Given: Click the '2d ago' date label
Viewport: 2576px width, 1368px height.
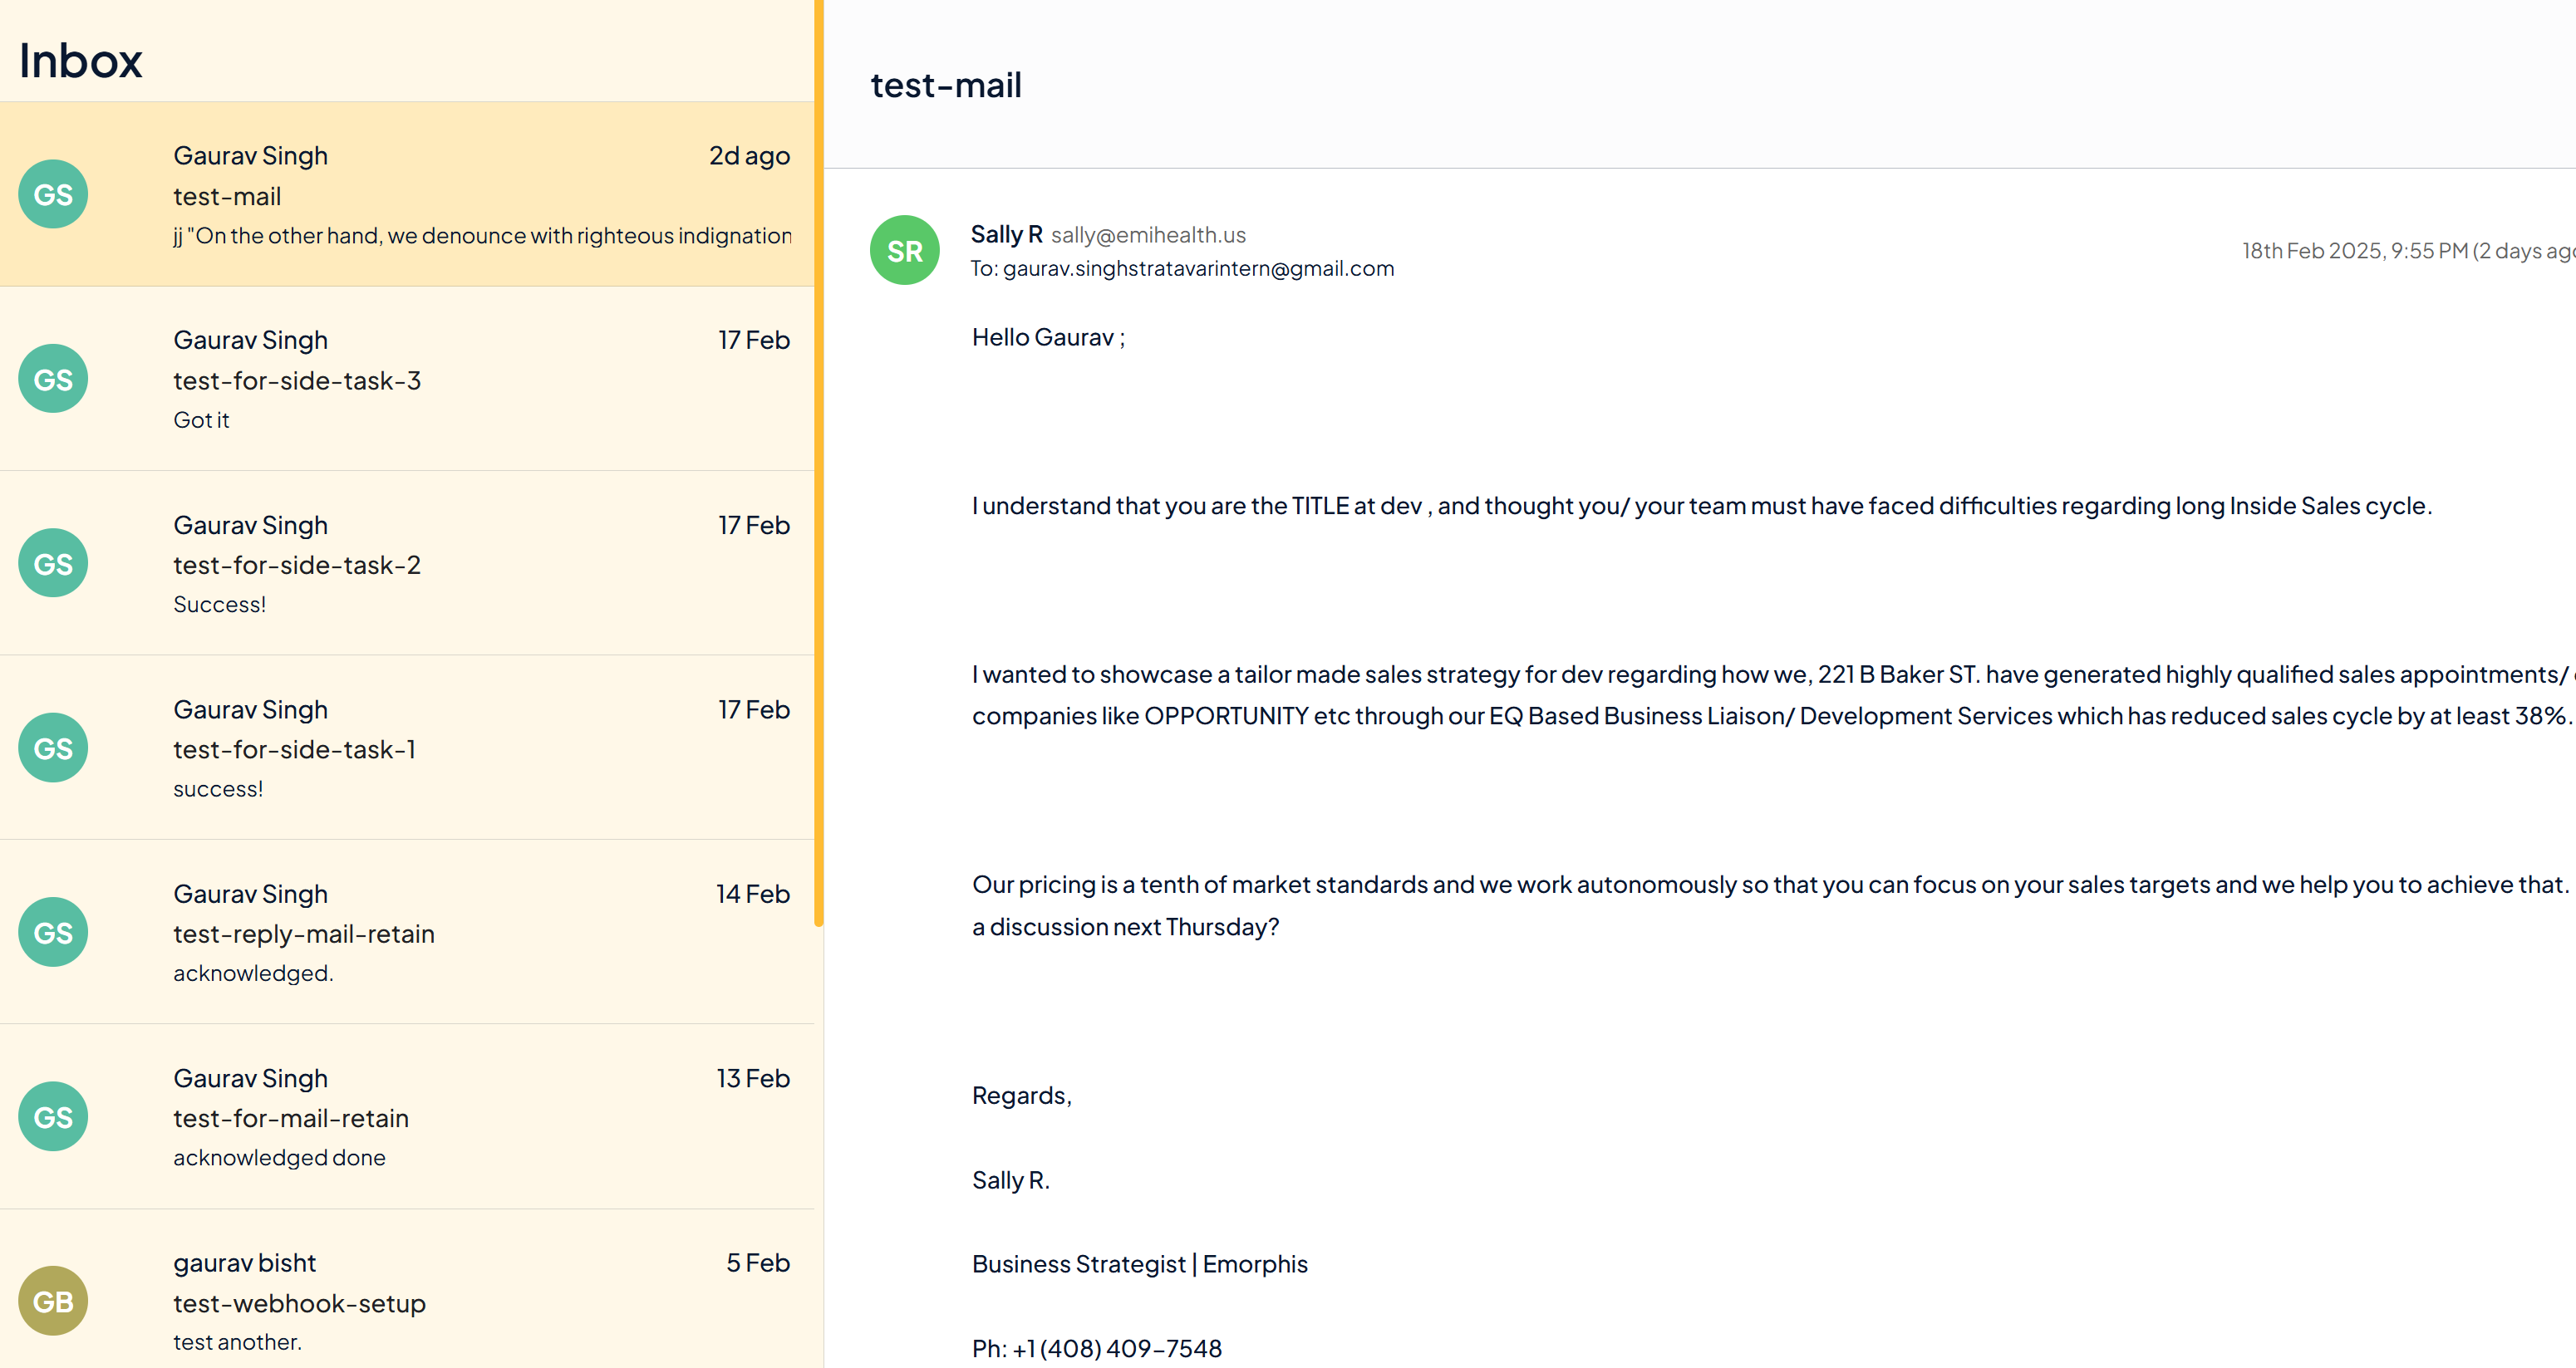Looking at the screenshot, I should (749, 156).
